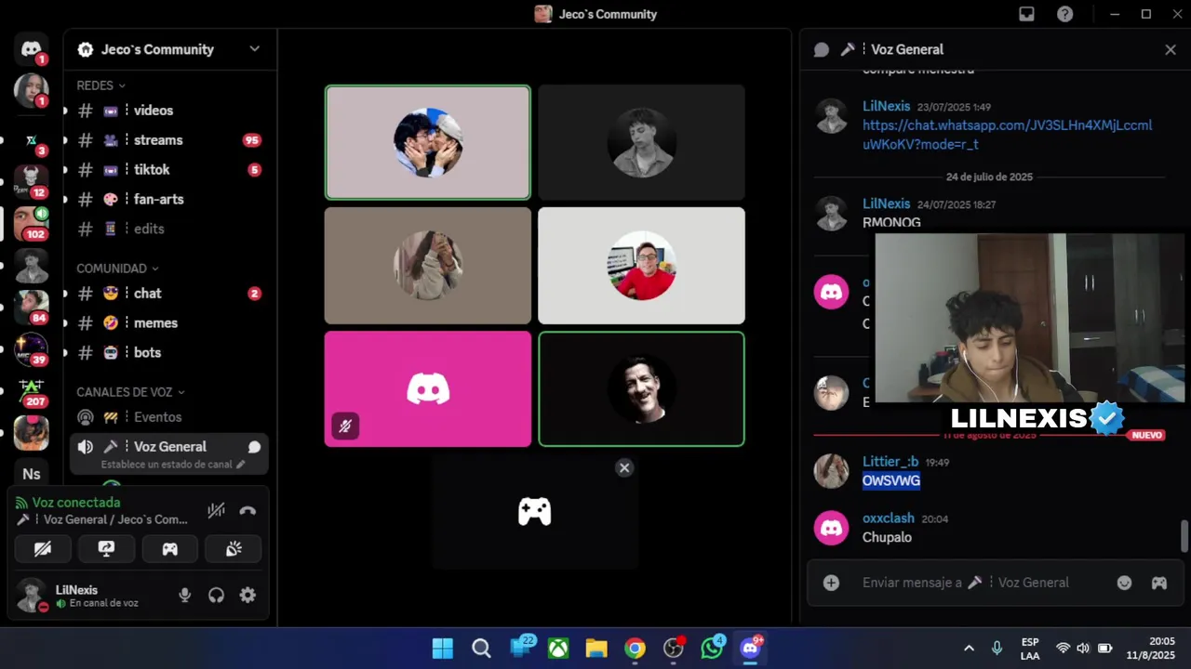Open the fan-arts channel
The height and width of the screenshot is (669, 1191).
click(169, 200)
